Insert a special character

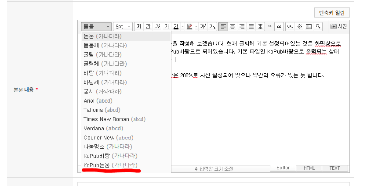click(x=300, y=26)
